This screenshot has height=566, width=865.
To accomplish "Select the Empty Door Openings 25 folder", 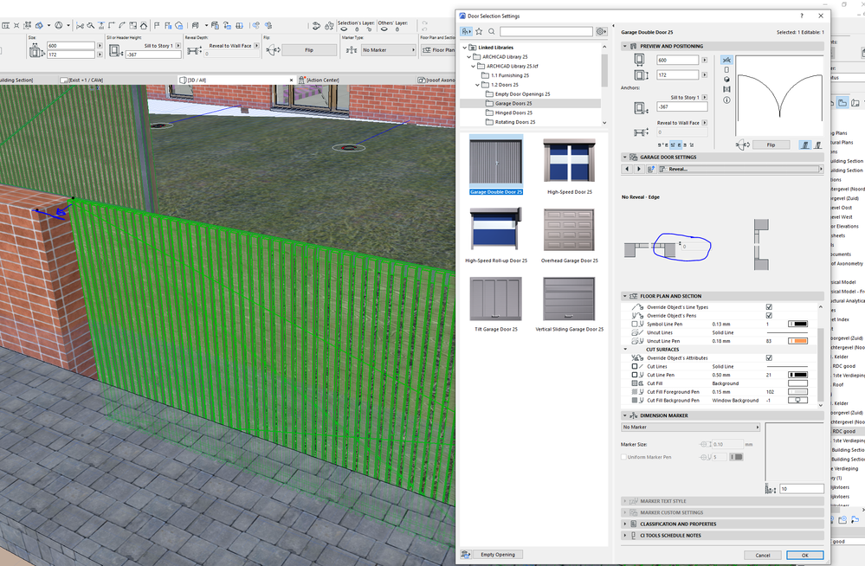I will coord(518,93).
